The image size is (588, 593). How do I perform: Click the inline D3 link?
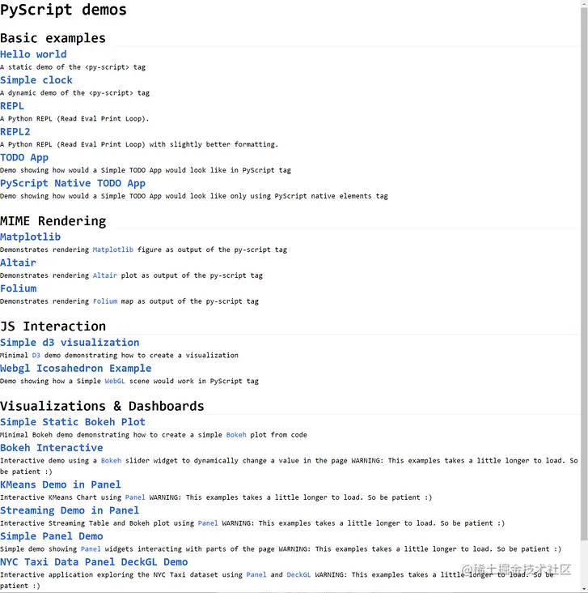(x=36, y=355)
